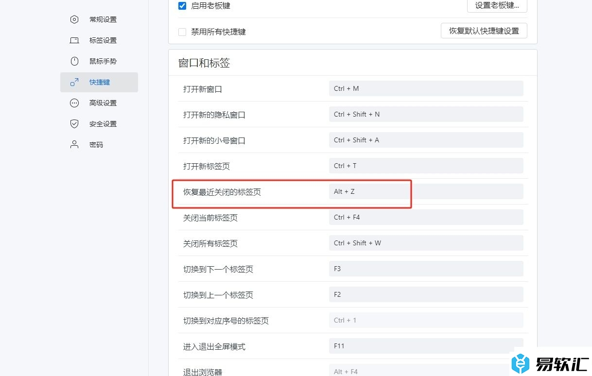This screenshot has width=592, height=376.
Task: Click the Ctrl + Shift + W shortcut field
Action: tap(426, 243)
